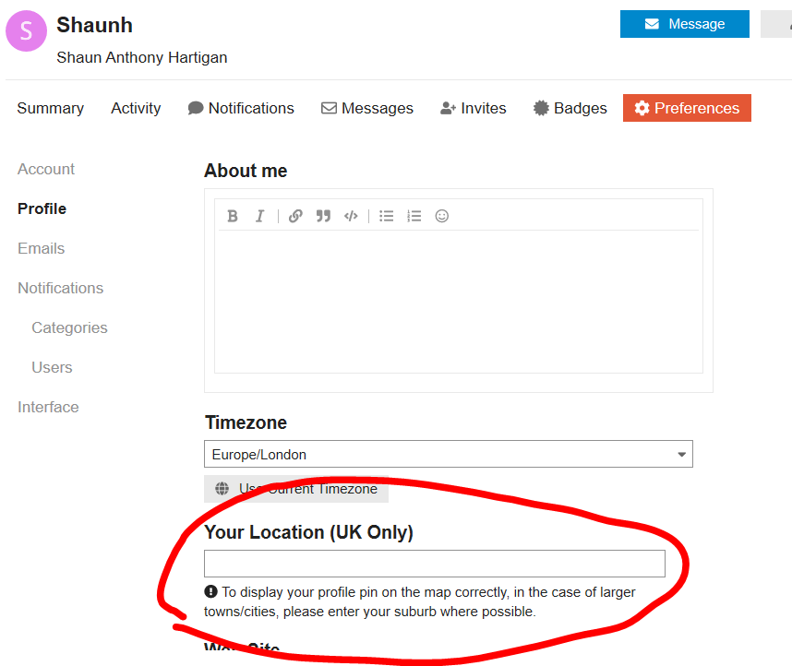Go to the Notifications tab
The image size is (792, 666).
pos(241,108)
